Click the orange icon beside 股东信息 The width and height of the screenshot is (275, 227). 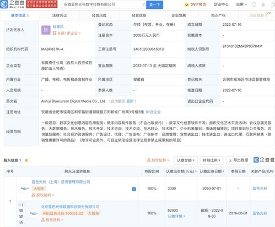26,160
